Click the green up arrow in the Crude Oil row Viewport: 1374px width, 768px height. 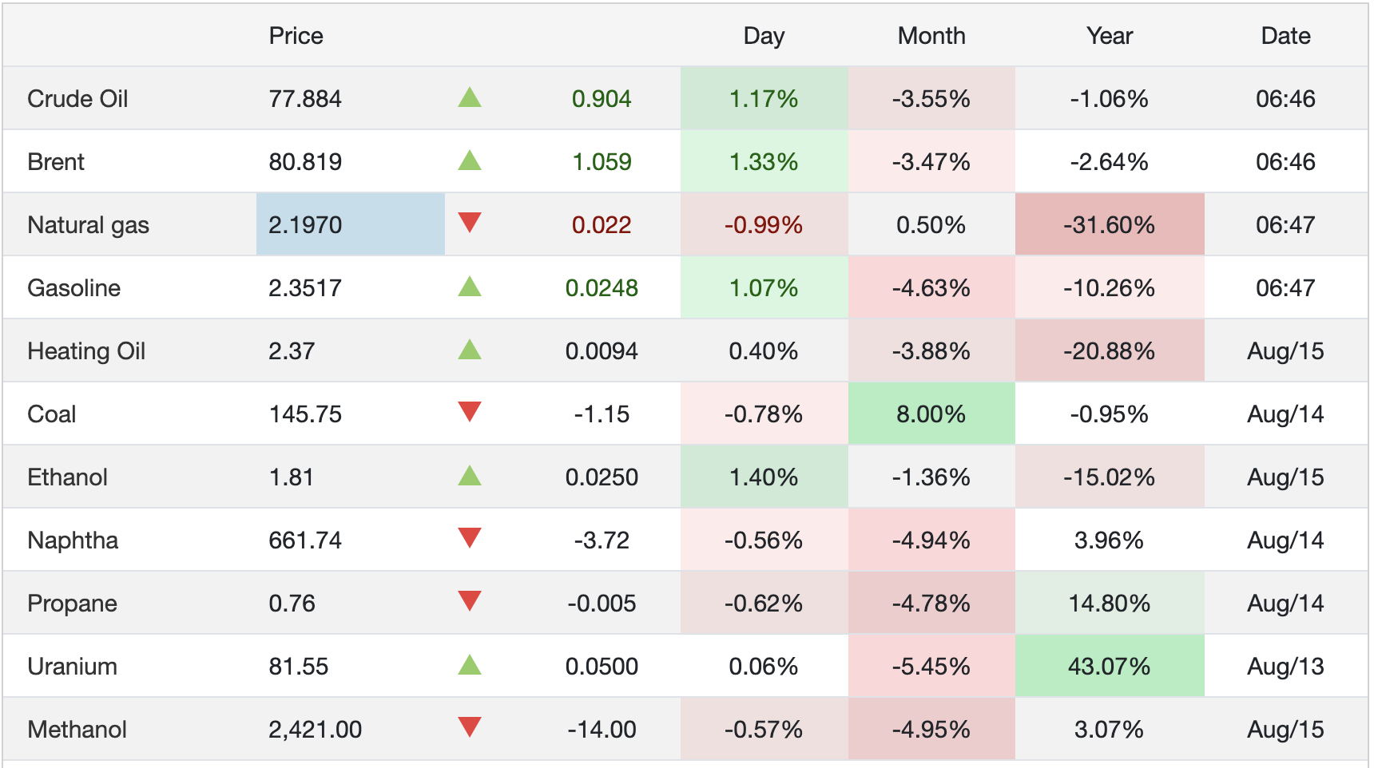tap(470, 97)
